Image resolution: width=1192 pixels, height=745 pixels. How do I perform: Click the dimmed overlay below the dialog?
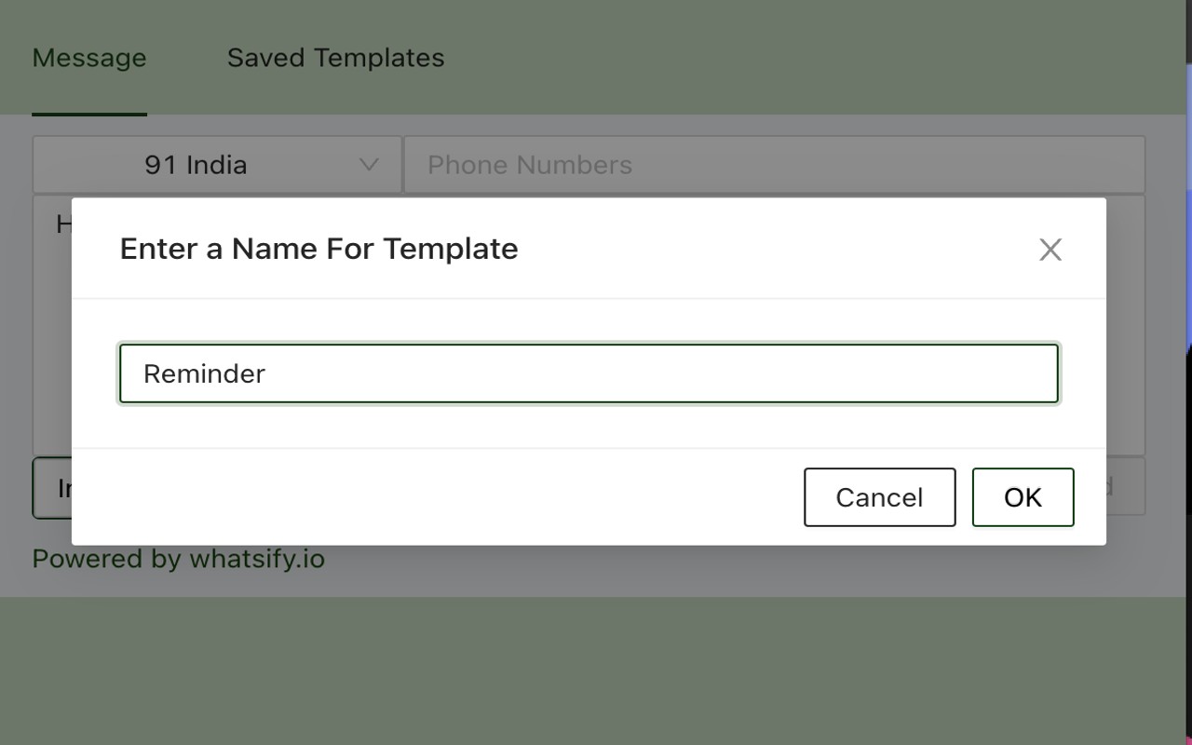point(596,670)
